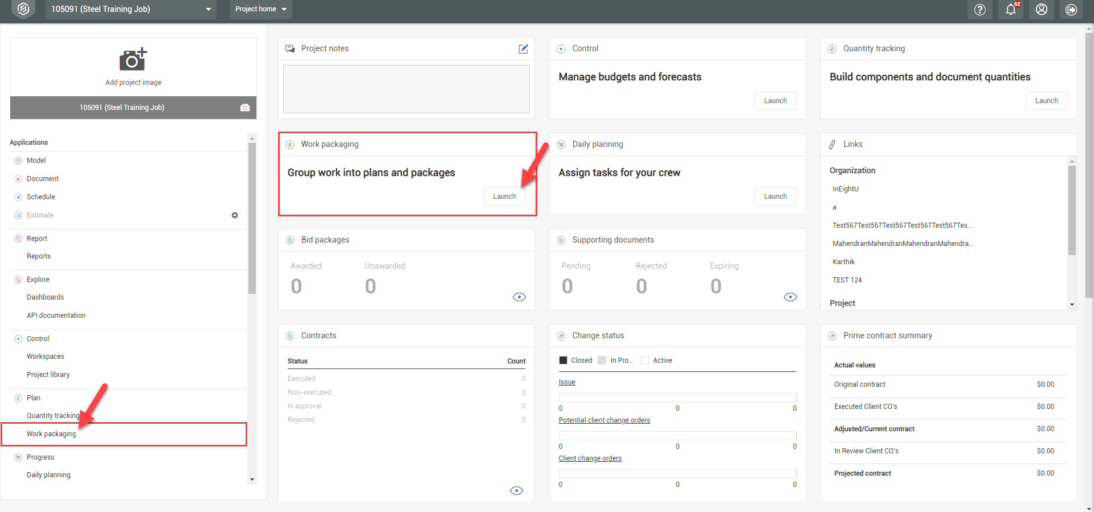Image resolution: width=1094 pixels, height=512 pixels.
Task: Open the Estimate settings gear icon
Action: point(235,215)
